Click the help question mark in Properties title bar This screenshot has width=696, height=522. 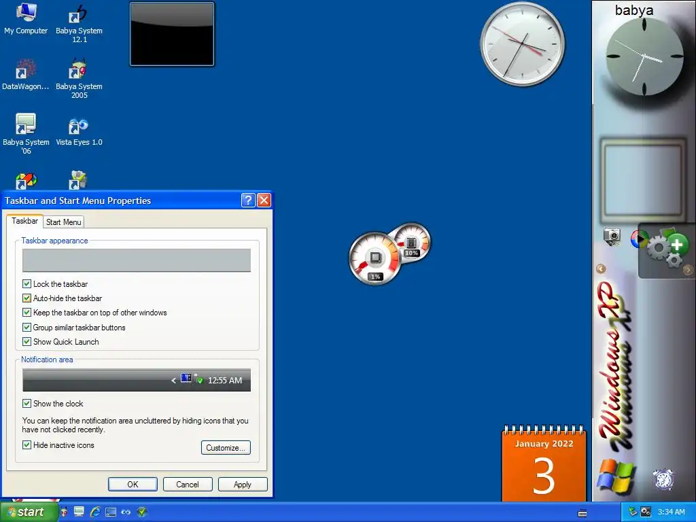[248, 201]
